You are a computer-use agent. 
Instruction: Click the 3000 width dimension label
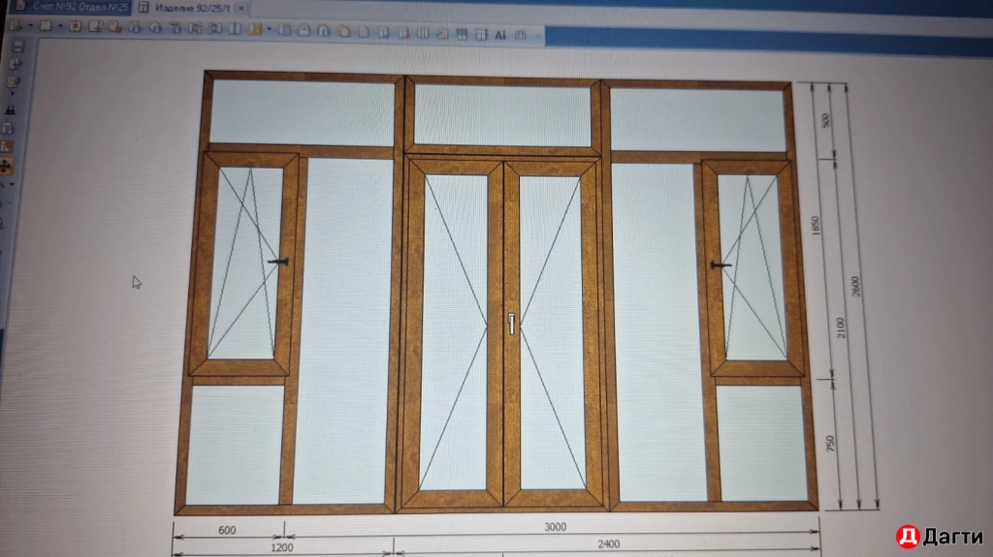554,527
